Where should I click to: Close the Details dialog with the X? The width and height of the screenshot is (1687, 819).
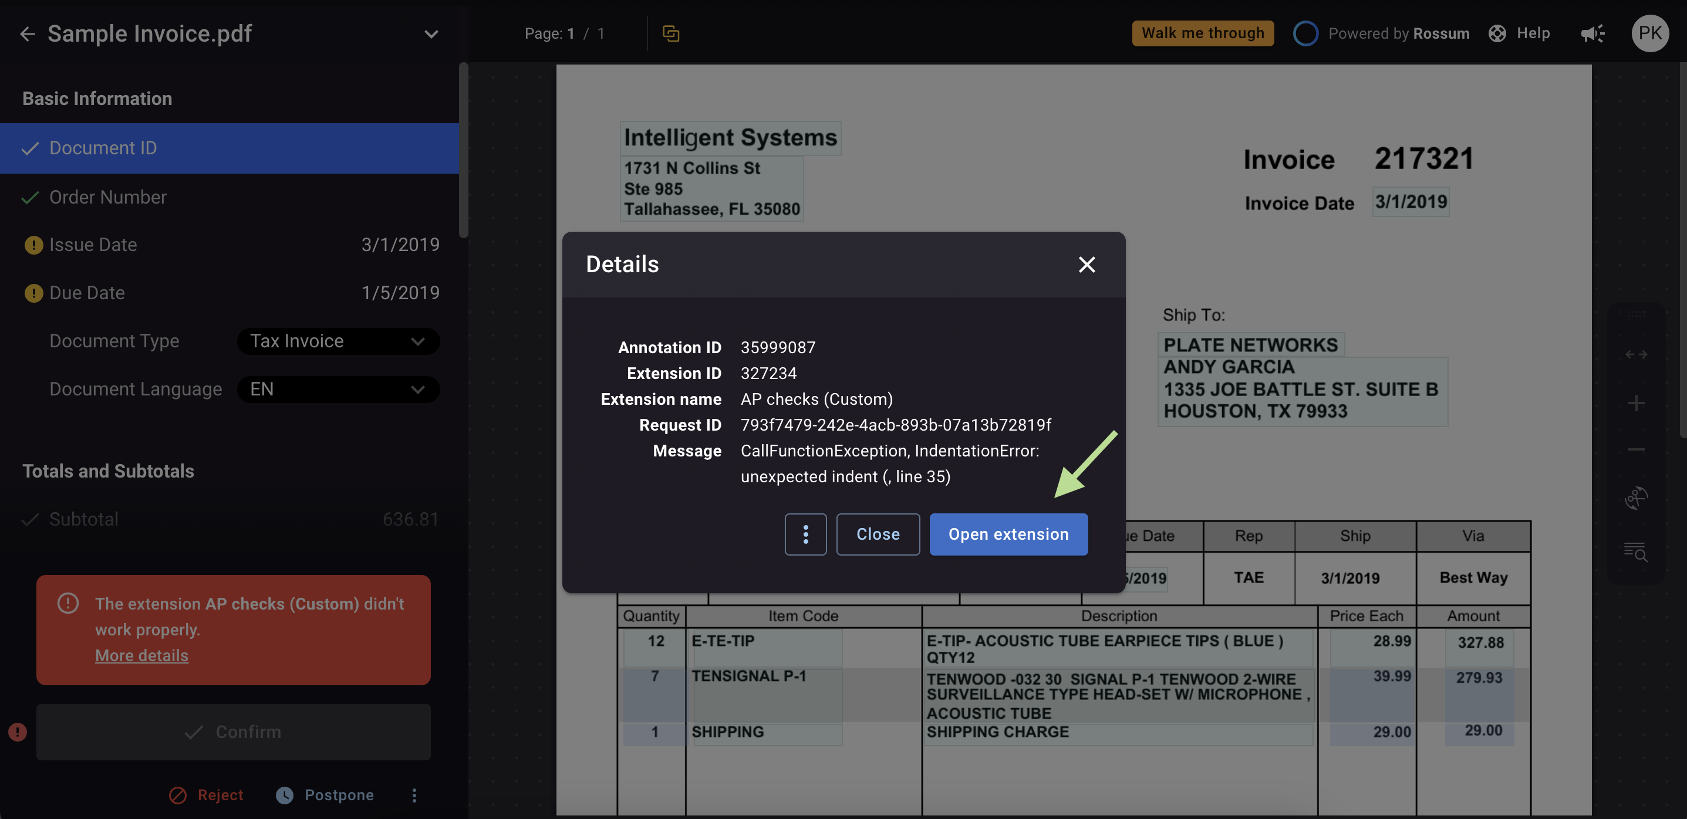pyautogui.click(x=1087, y=265)
